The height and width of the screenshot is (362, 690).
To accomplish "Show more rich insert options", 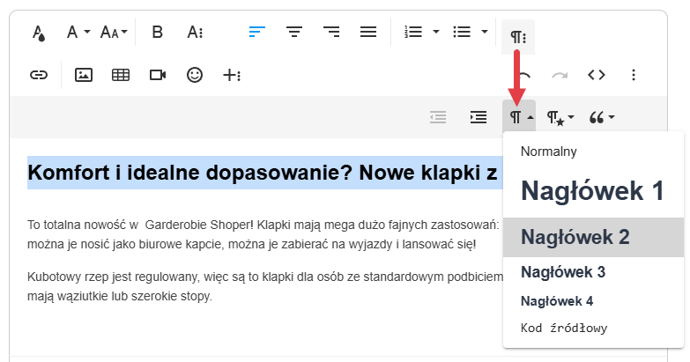I will (232, 75).
